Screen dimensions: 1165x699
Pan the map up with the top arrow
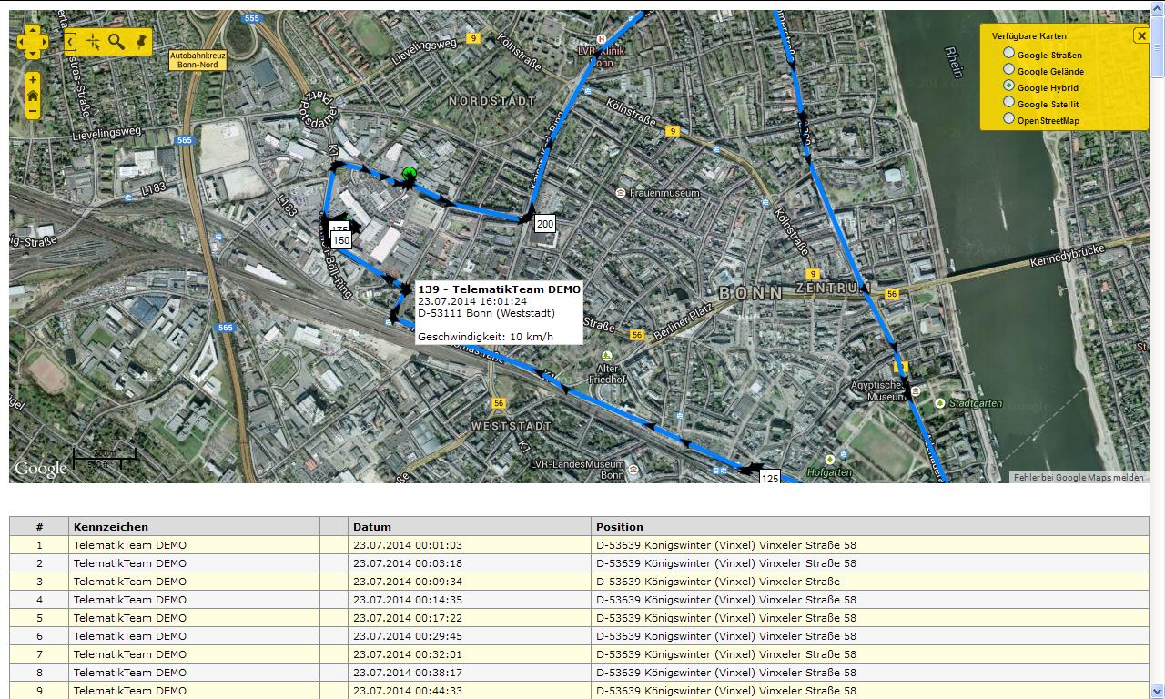click(x=33, y=30)
